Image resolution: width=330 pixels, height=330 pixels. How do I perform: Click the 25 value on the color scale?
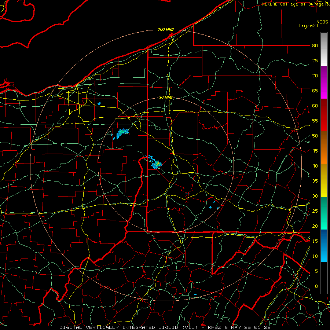(315, 211)
